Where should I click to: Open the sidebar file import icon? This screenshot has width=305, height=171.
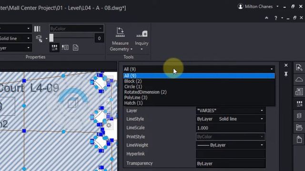click(x=299, y=67)
